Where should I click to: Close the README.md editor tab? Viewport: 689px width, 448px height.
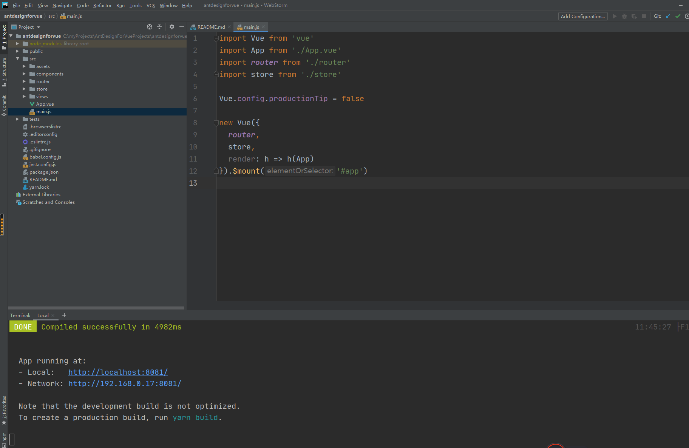point(229,27)
